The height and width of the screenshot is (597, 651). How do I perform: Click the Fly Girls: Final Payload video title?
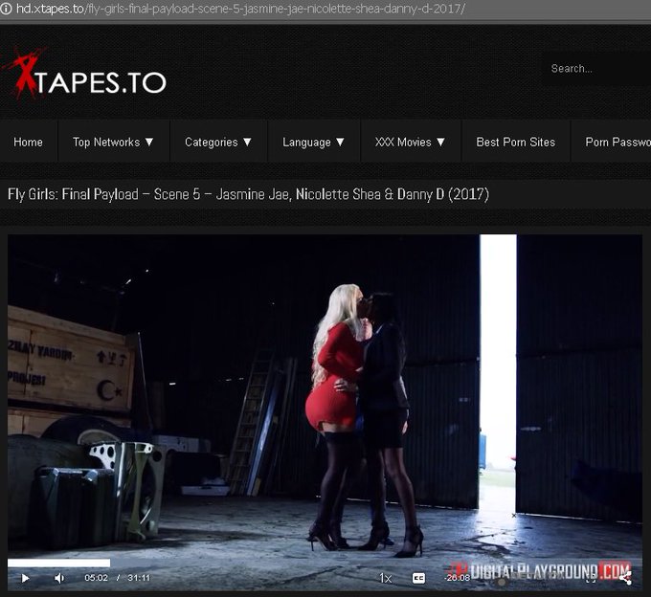pos(248,194)
